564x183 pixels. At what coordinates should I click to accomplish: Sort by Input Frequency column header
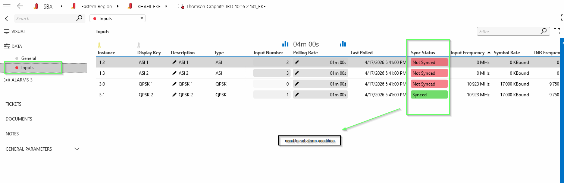[x=467, y=53]
